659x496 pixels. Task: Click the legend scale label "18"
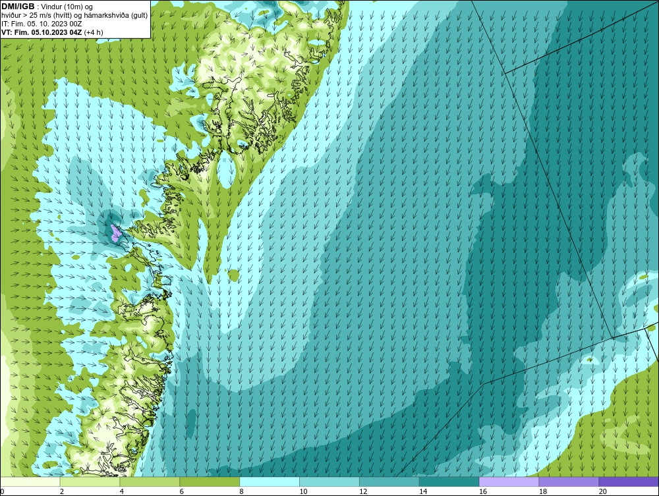coord(542,491)
